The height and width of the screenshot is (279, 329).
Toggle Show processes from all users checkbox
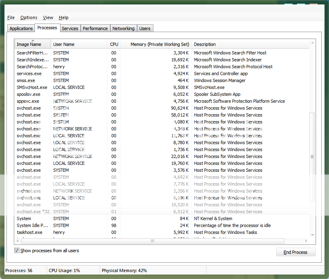coord(17,251)
